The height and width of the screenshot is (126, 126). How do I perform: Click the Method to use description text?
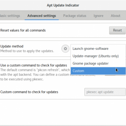[27, 51]
